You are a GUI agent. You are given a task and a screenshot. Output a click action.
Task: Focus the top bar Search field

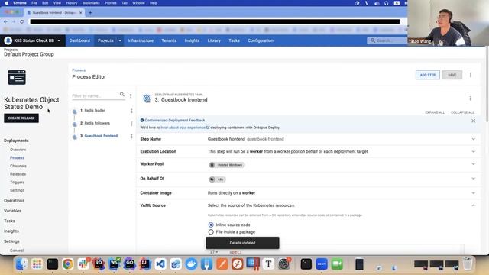(387, 40)
